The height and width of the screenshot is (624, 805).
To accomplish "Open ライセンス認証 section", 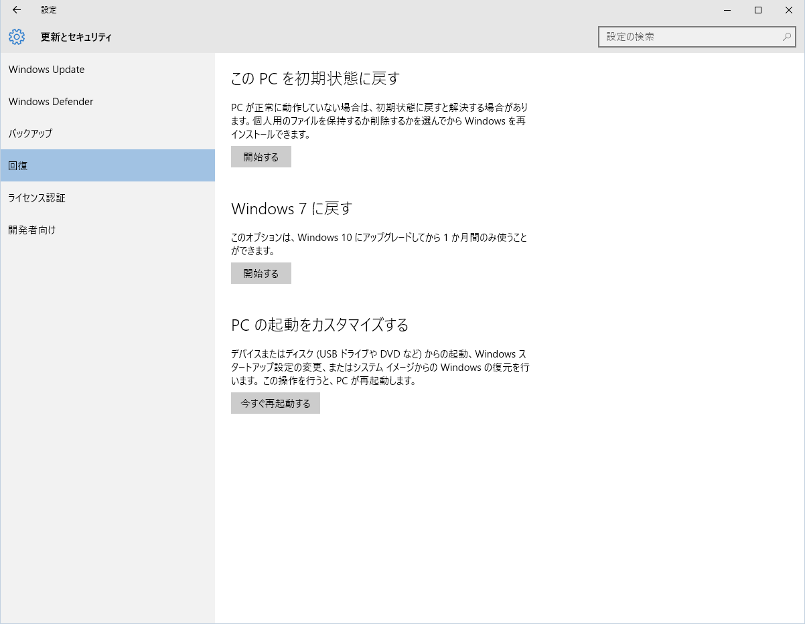I will coord(108,198).
